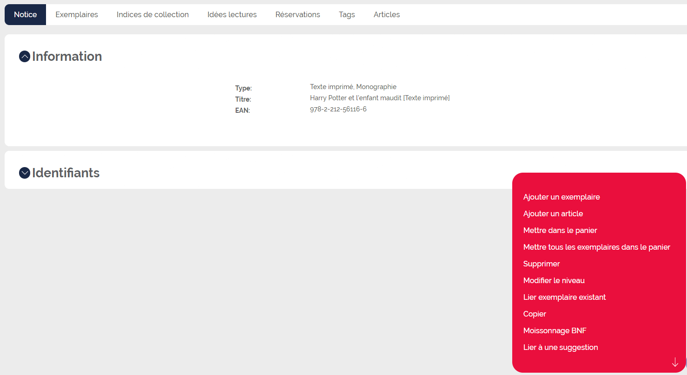This screenshot has height=375, width=687.
Task: Select Copier in the action menu
Action: pyautogui.click(x=535, y=314)
